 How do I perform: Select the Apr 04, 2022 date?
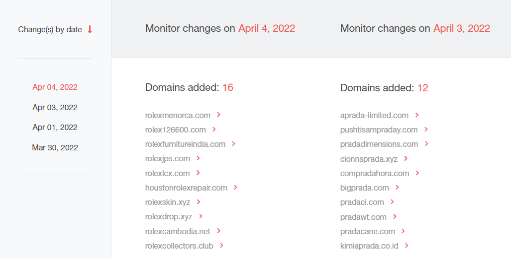click(x=55, y=87)
